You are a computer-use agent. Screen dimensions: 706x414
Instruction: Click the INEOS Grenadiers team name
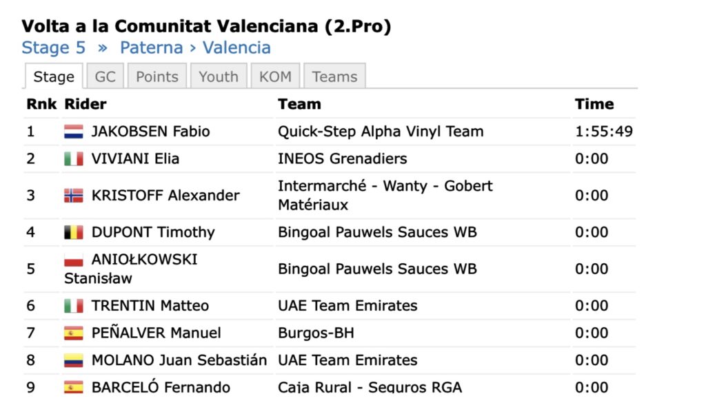click(x=342, y=159)
